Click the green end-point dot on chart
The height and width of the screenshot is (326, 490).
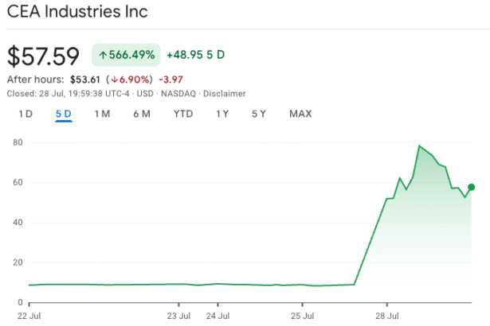(x=471, y=187)
